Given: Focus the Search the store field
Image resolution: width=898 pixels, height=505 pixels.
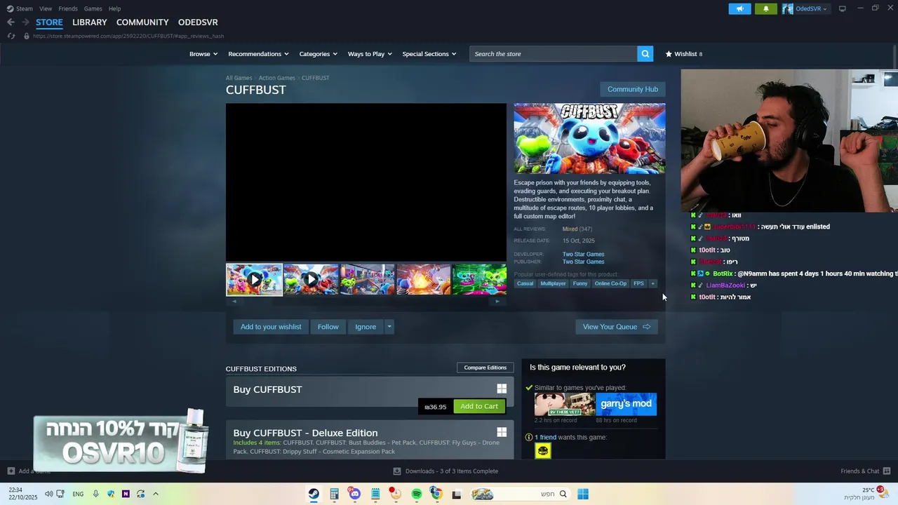Looking at the screenshot, I should (x=554, y=54).
